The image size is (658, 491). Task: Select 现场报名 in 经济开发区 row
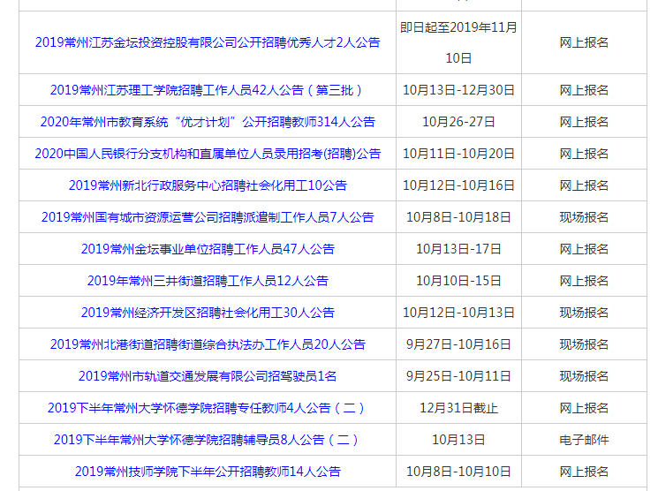point(584,313)
